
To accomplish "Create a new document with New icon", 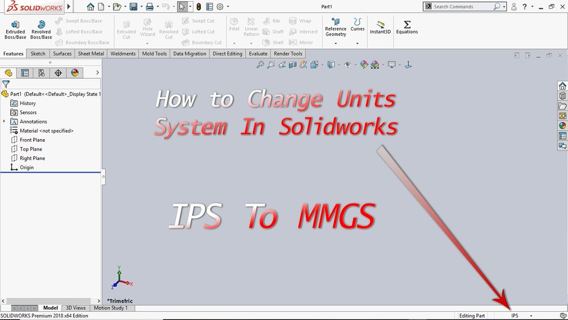I will 101,7.
